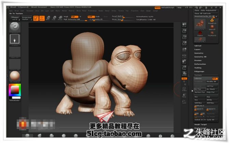Click the AAHalf view icon
229x143 pixels.
coord(184,43)
